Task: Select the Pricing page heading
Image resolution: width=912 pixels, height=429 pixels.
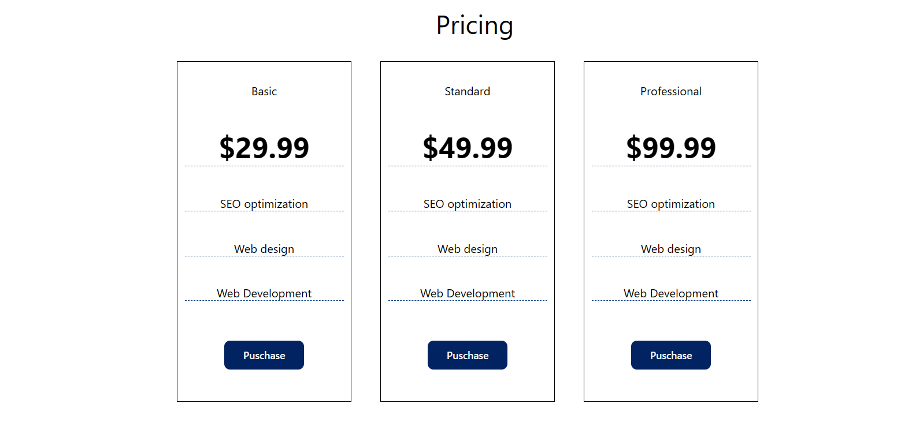Action: click(474, 25)
